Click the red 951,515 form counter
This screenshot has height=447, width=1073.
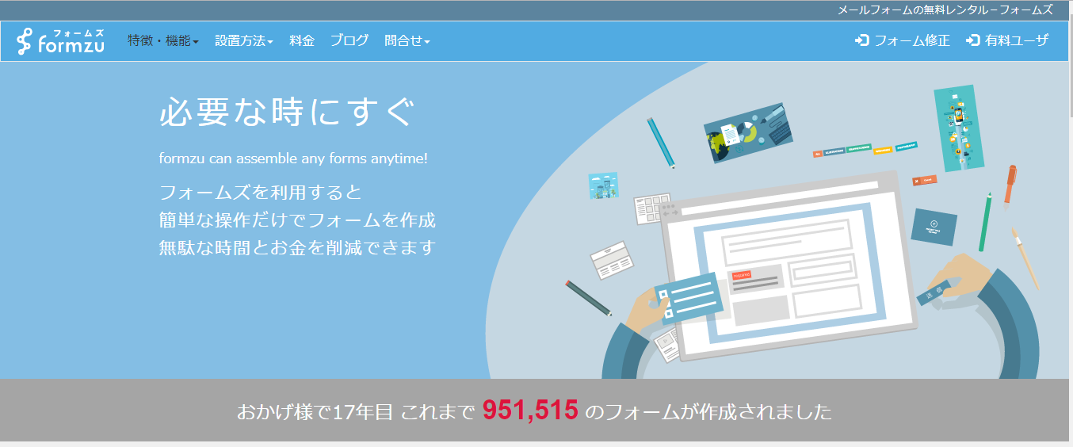[x=530, y=411]
